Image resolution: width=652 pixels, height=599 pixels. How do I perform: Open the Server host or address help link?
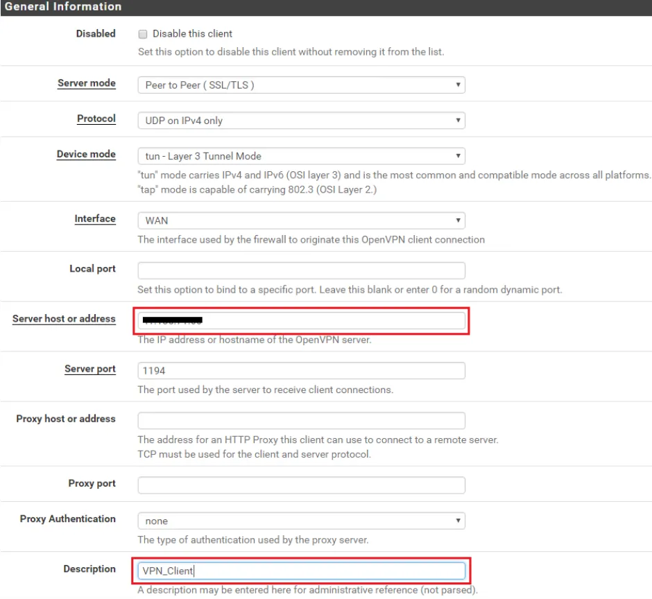[x=64, y=318]
